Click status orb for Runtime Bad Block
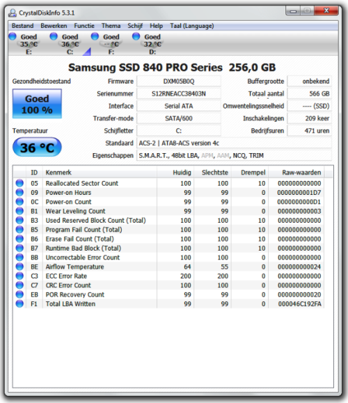 click(x=19, y=248)
